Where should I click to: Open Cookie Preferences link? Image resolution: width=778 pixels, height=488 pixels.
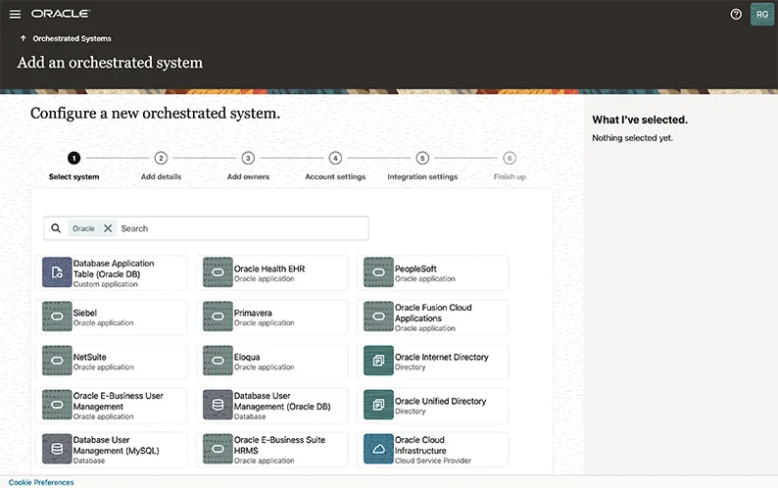click(x=41, y=482)
